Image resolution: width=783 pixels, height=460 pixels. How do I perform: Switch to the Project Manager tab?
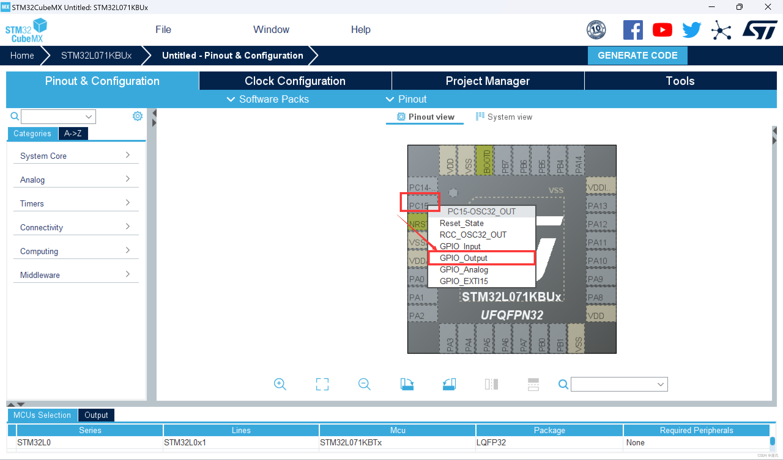[488, 81]
